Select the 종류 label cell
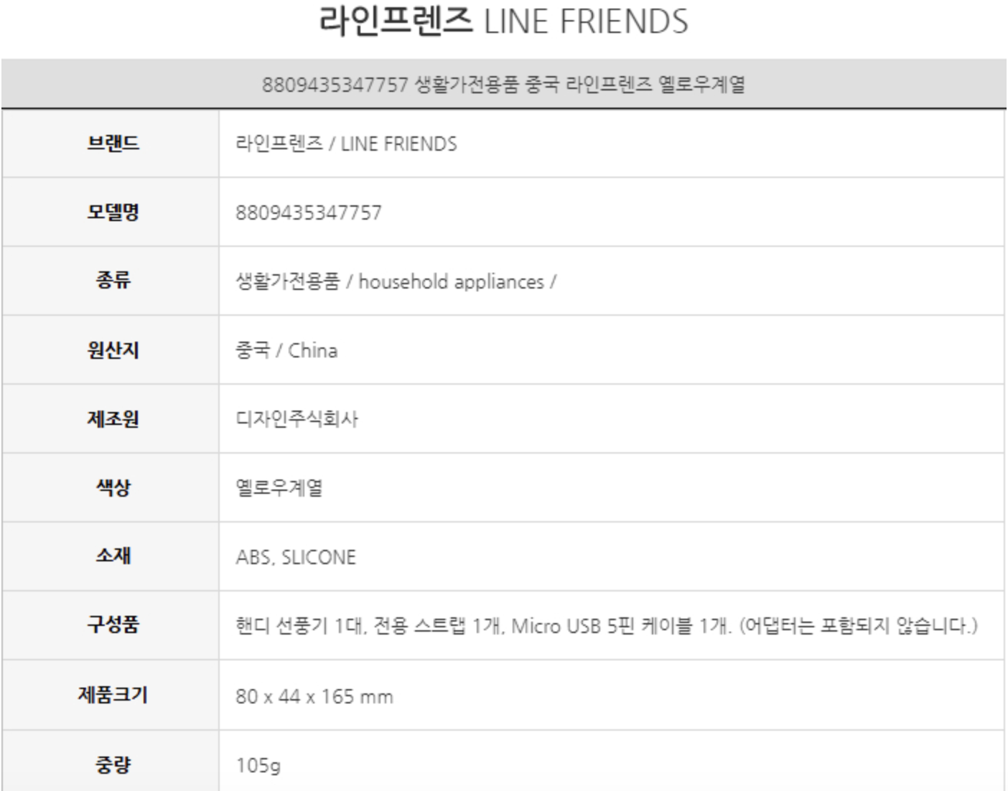This screenshot has width=1008, height=791. pyautogui.click(x=113, y=281)
